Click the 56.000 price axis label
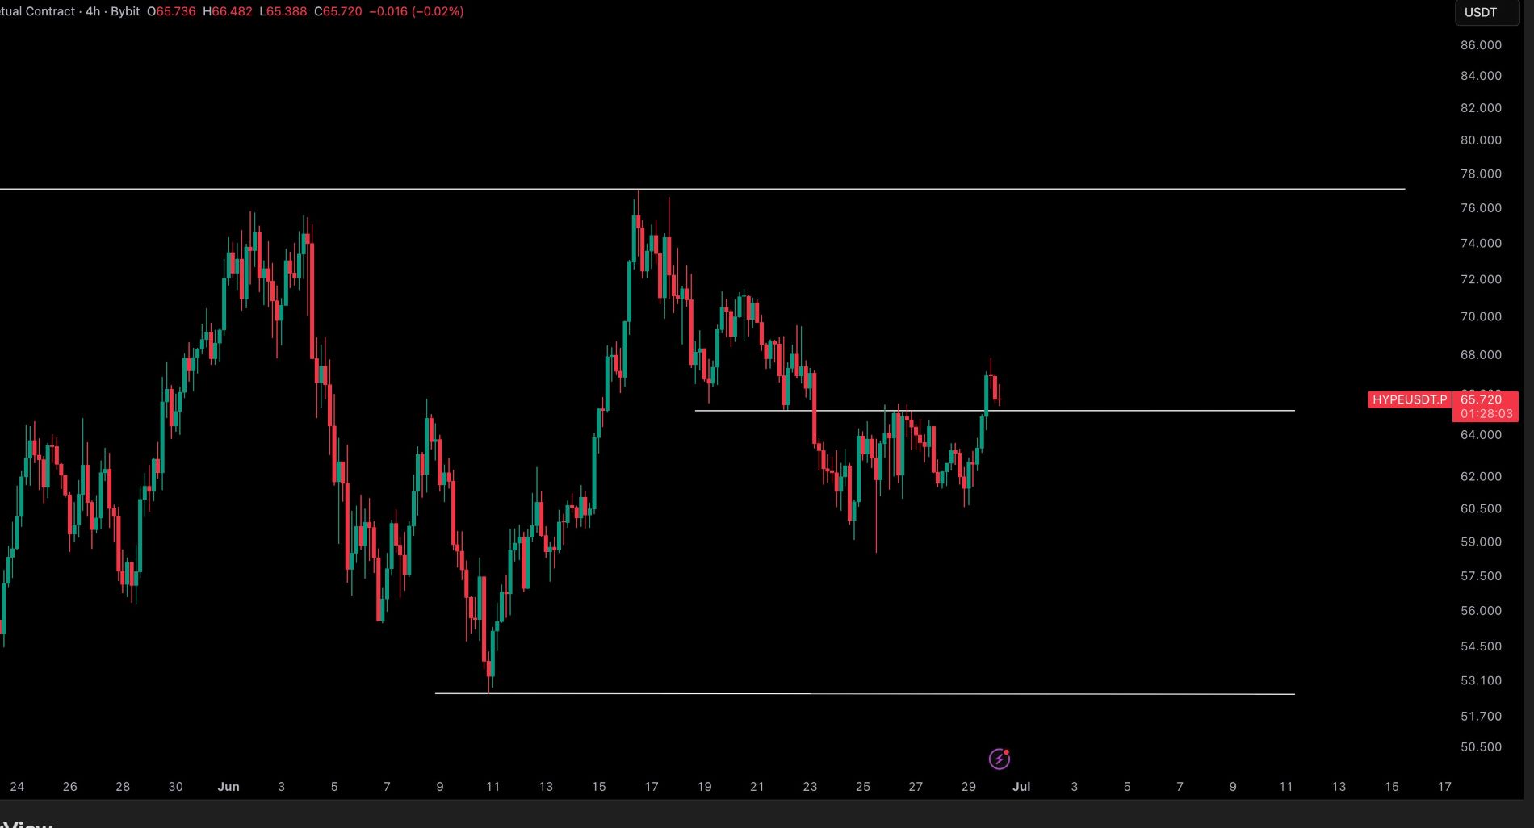 [1481, 611]
